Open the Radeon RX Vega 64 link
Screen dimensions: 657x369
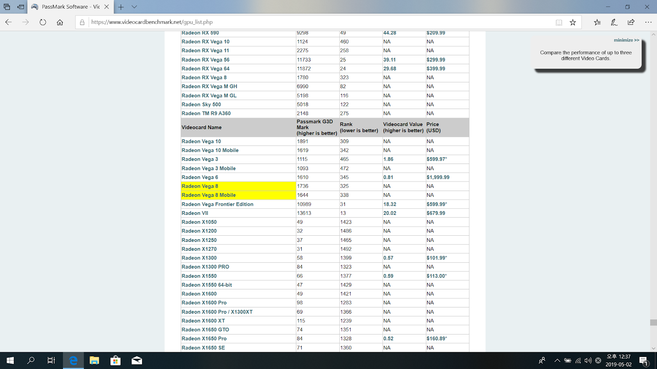pos(206,69)
